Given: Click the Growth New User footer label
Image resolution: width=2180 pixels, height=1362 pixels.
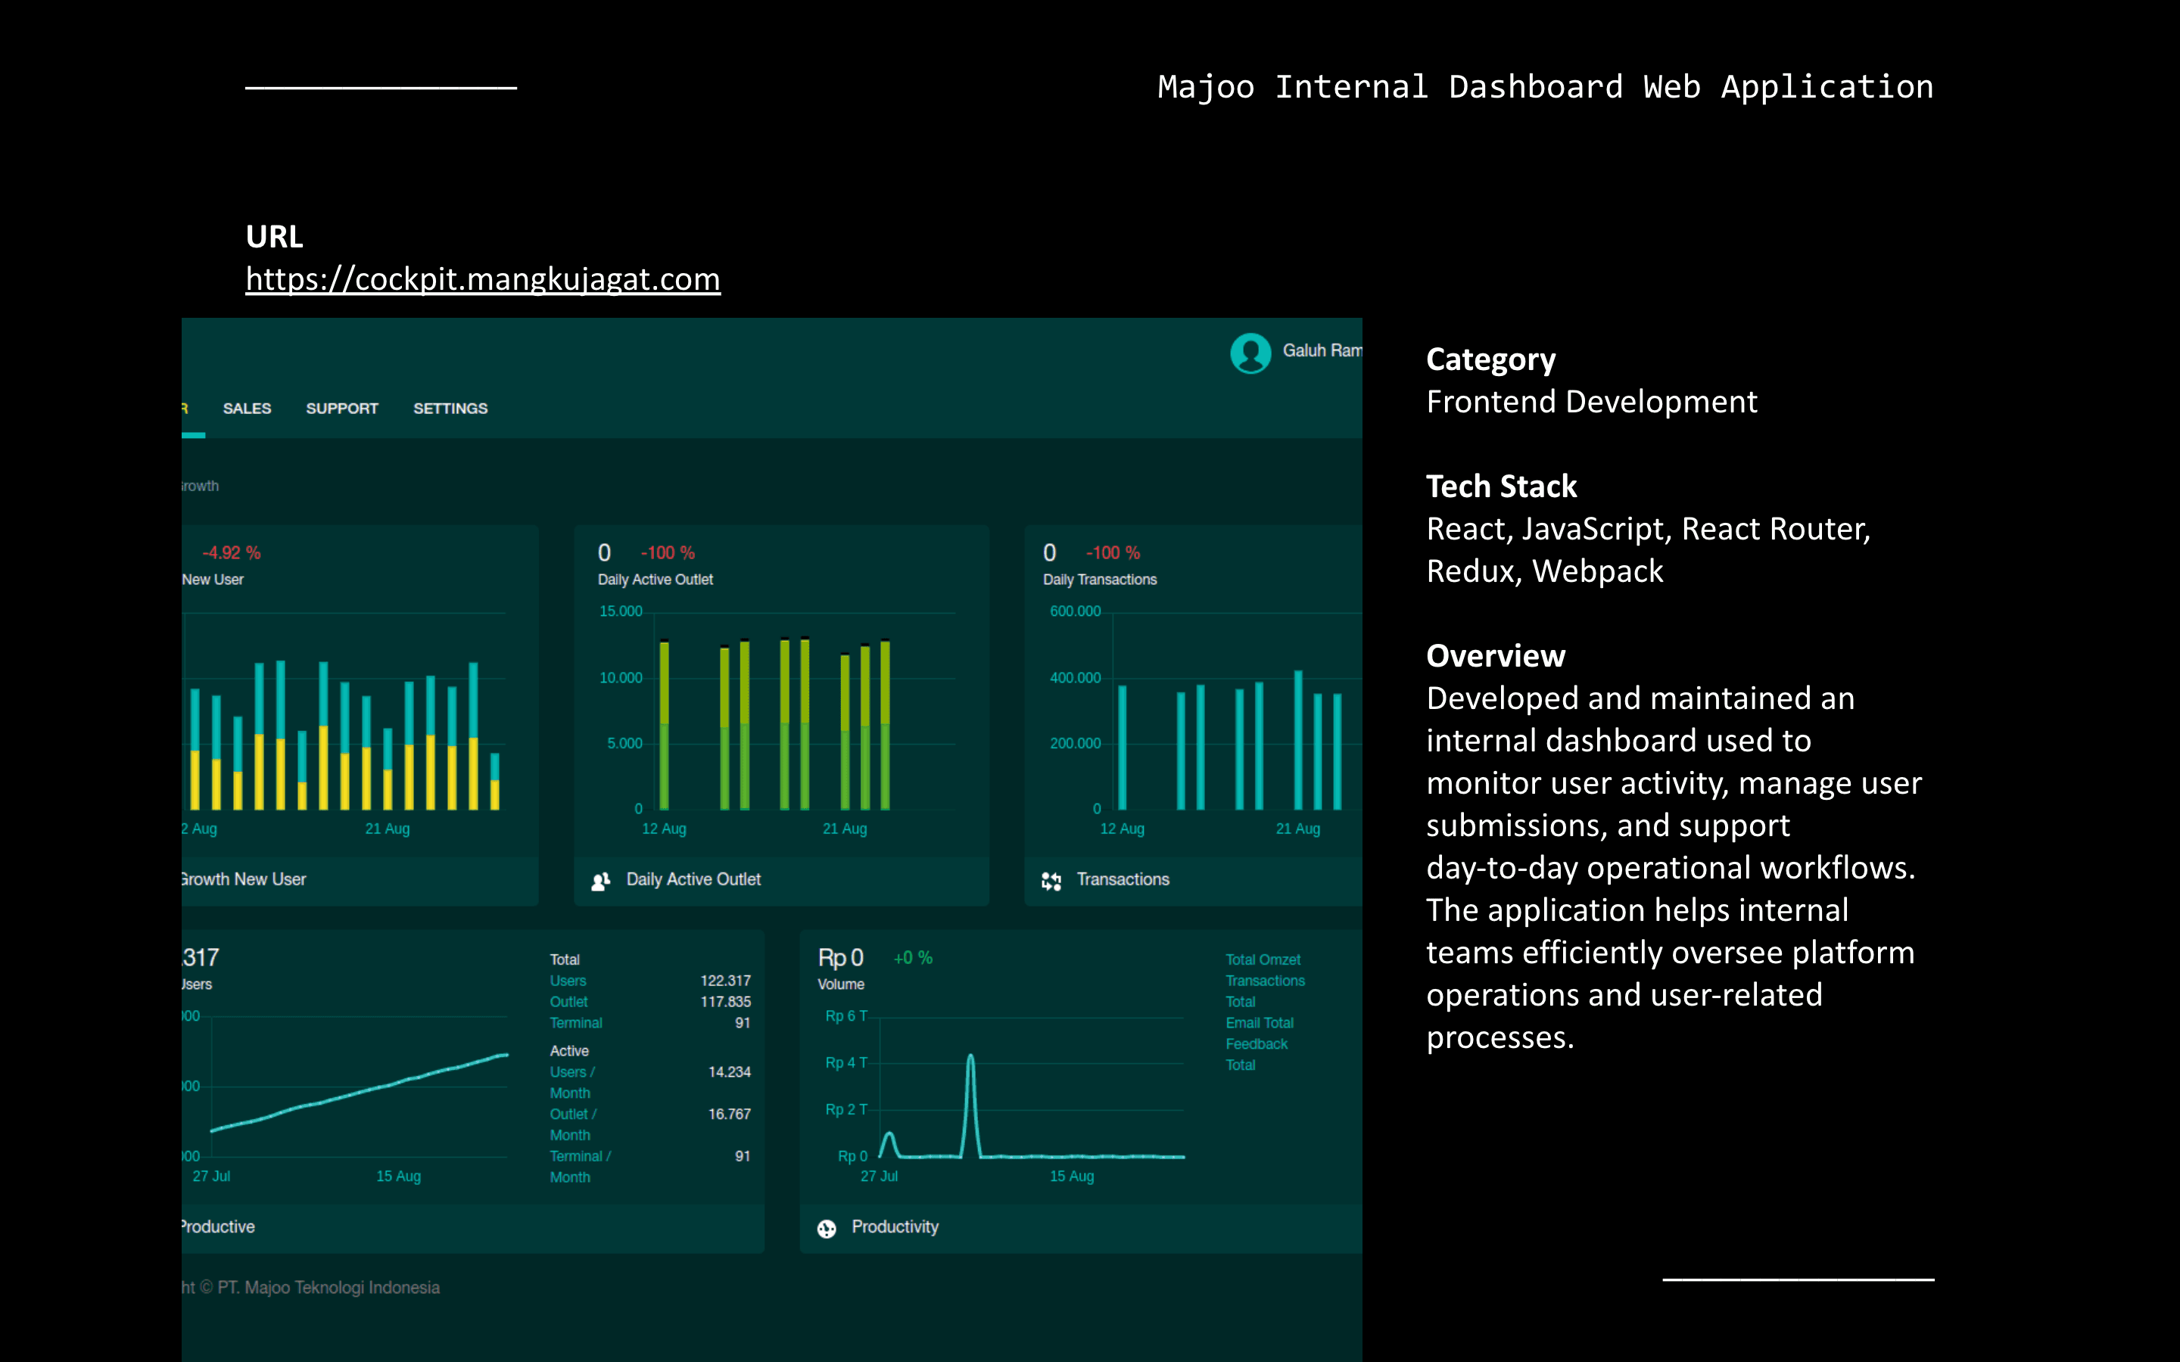Looking at the screenshot, I should pos(243,879).
